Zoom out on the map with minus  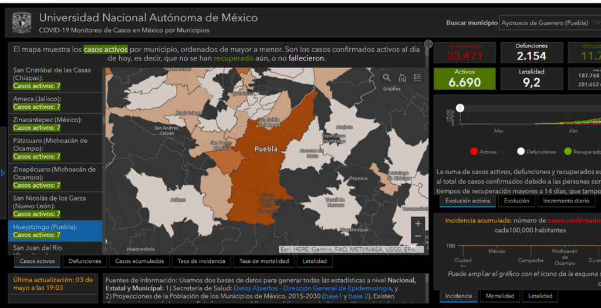[x=418, y=236]
